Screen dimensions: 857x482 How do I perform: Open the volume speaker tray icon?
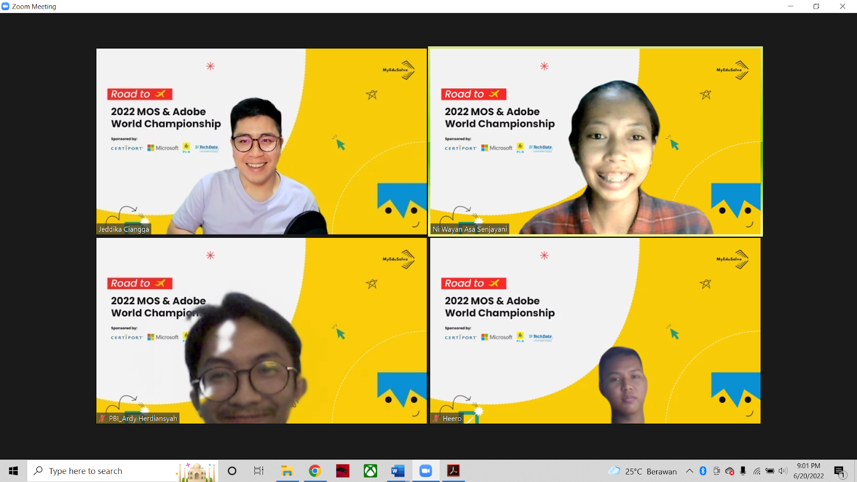pos(783,471)
